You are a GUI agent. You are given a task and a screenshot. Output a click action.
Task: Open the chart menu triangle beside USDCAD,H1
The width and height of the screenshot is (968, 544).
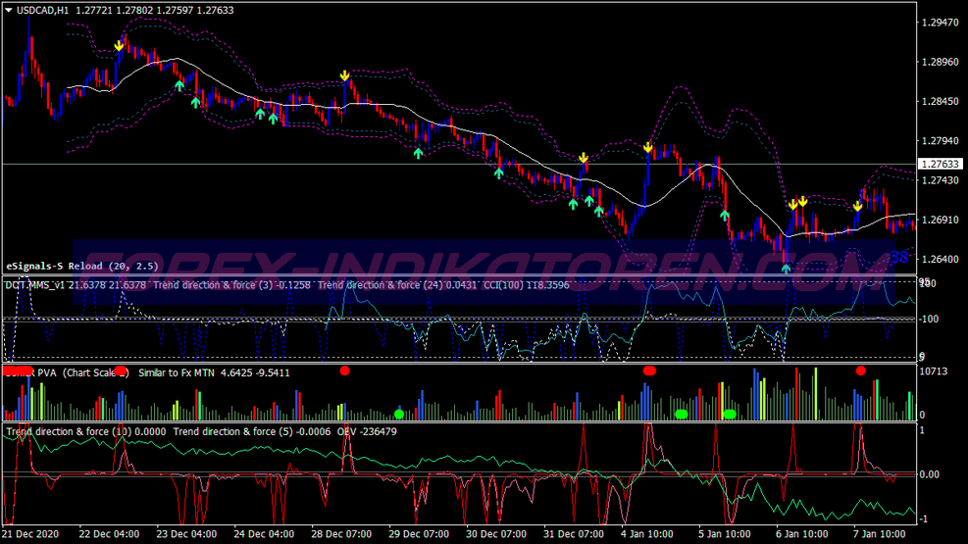pos(9,10)
